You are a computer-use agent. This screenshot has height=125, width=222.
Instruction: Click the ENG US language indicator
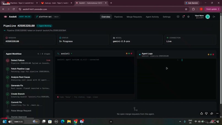190,122
